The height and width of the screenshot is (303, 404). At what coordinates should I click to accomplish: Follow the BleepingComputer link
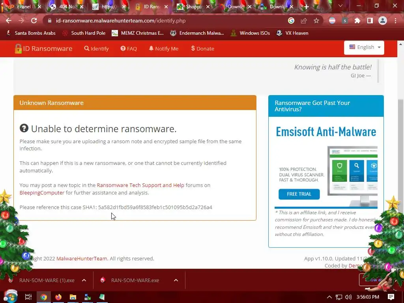(x=42, y=193)
